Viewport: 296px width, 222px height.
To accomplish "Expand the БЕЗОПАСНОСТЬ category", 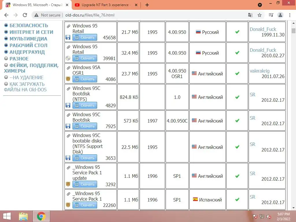I will [6, 25].
